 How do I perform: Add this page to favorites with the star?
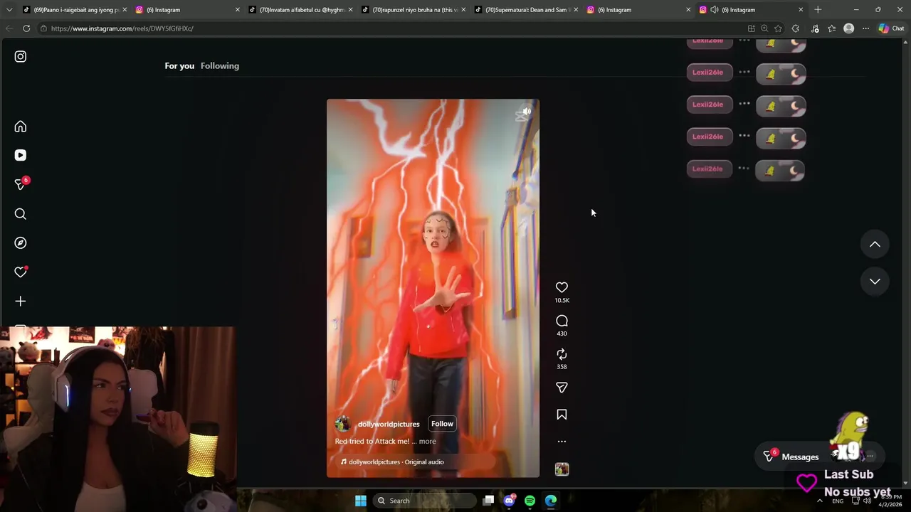tap(778, 28)
